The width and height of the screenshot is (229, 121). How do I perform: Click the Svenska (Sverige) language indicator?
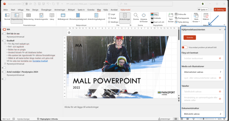23,119
